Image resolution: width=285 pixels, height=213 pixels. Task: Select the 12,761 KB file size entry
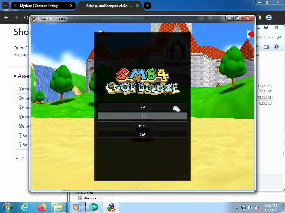(x=264, y=86)
